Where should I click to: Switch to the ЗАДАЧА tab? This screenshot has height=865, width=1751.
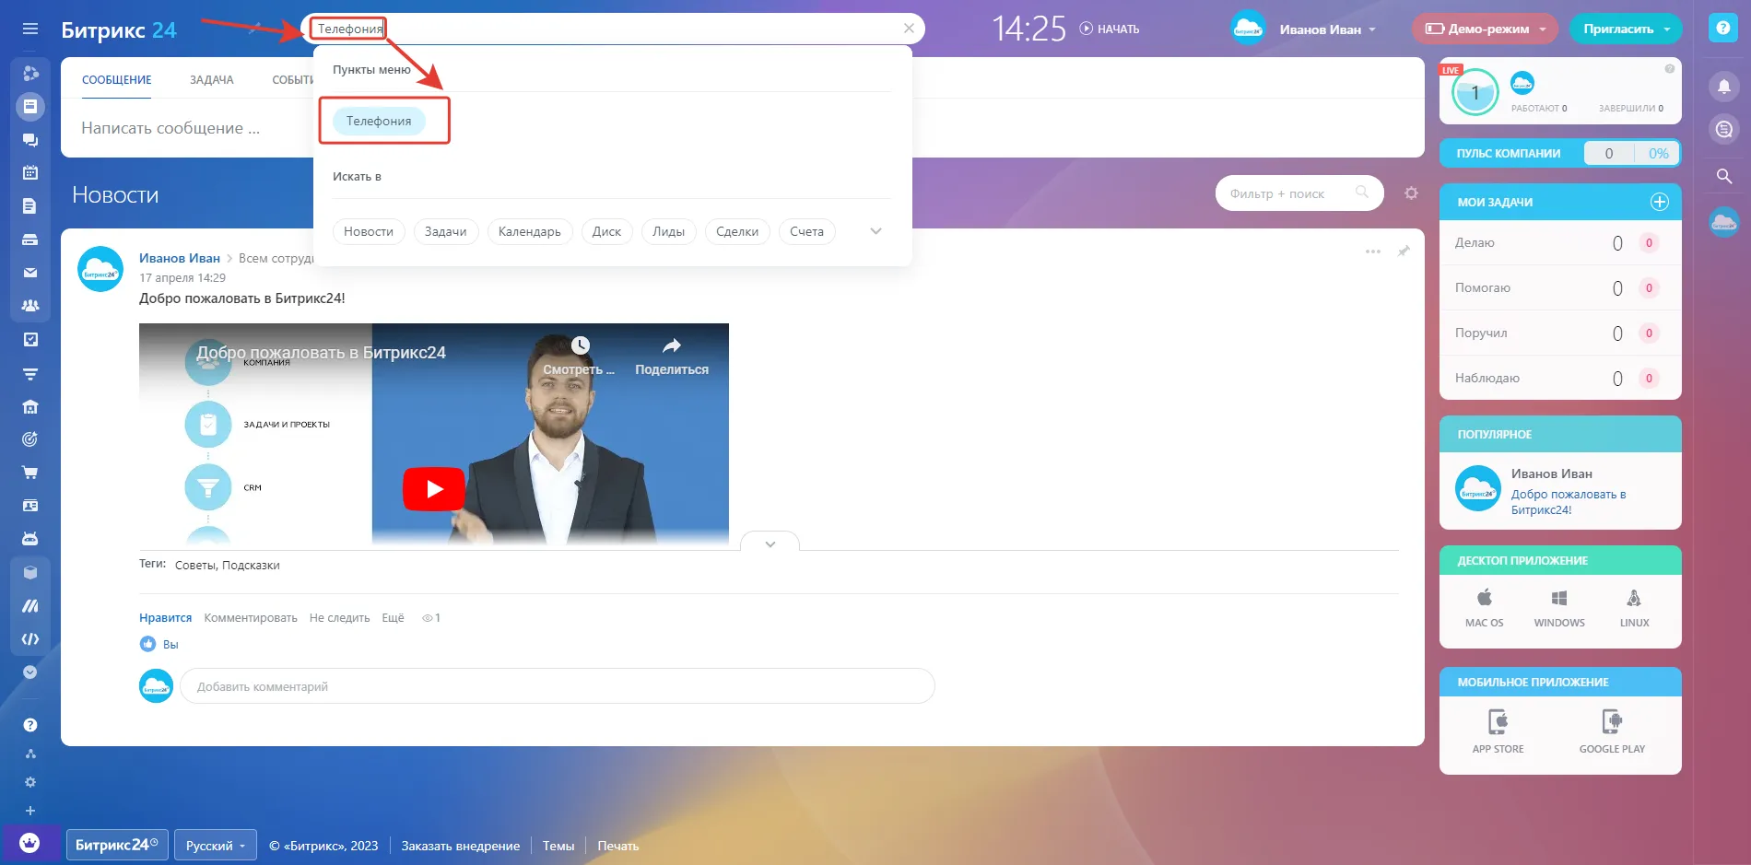211,80
